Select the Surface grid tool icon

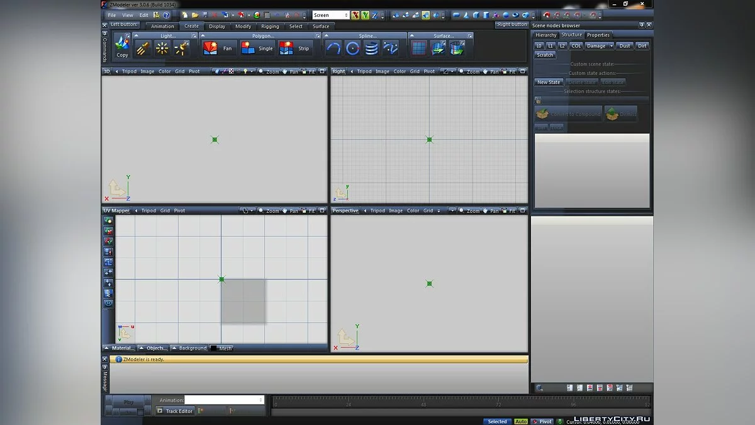point(418,48)
